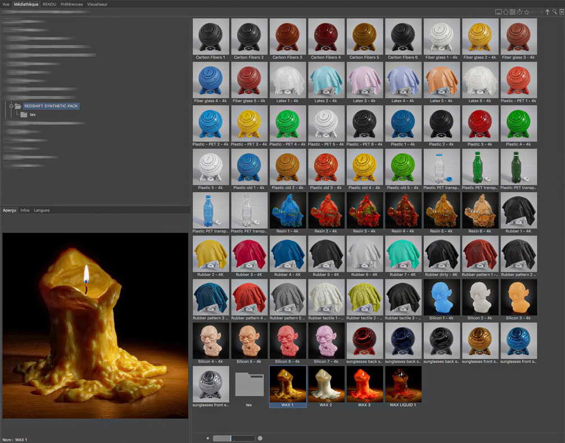565x443 pixels.
Task: Select the Silicon 6 - 4k material
Action: (x=287, y=343)
